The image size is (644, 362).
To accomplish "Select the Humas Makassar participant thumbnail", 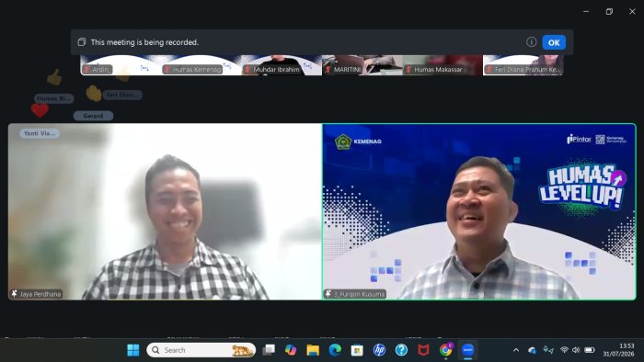I will click(443, 65).
